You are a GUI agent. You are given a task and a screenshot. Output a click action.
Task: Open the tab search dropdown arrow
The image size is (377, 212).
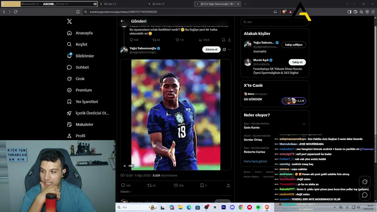[348, 4]
